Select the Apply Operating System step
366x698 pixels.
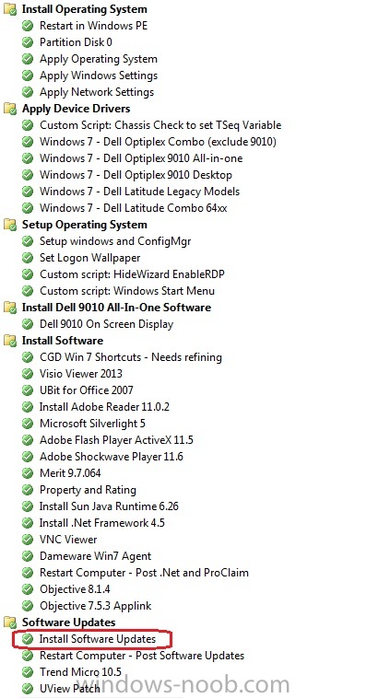click(99, 59)
